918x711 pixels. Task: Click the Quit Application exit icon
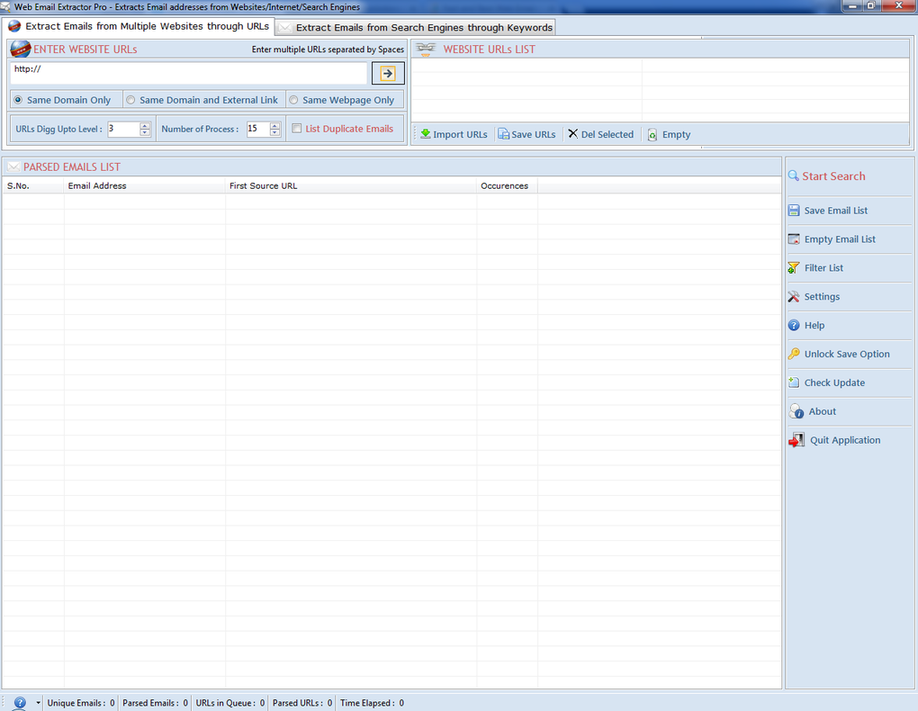click(x=796, y=440)
